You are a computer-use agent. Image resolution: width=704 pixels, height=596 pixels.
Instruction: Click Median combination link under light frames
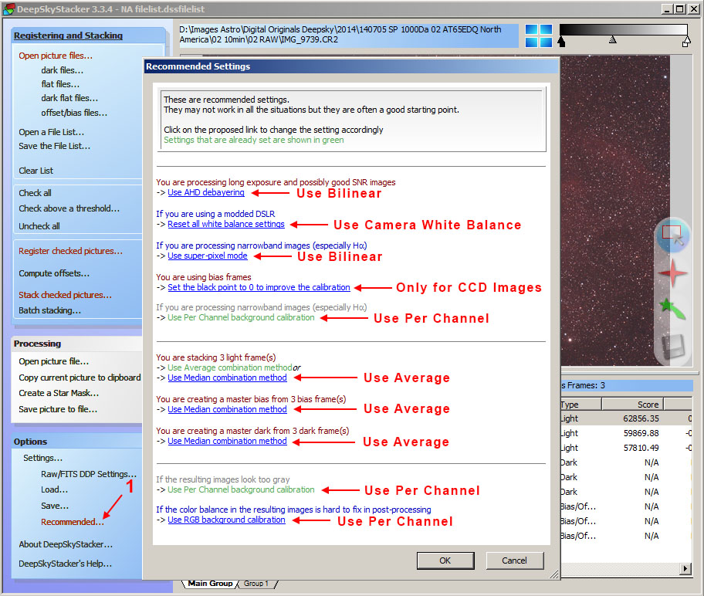coord(227,378)
